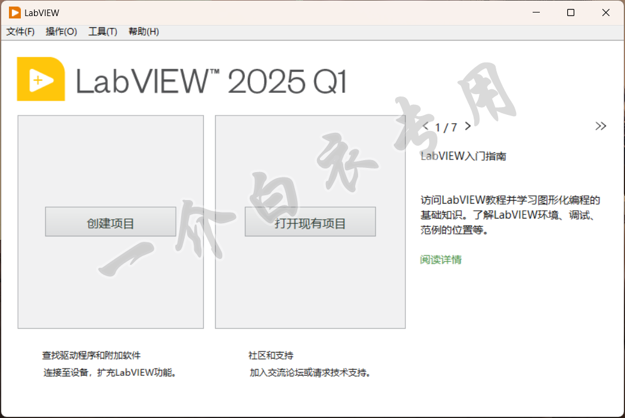Maximize the LabVIEW window
Viewport: 625px width, 418px height.
coord(571,13)
